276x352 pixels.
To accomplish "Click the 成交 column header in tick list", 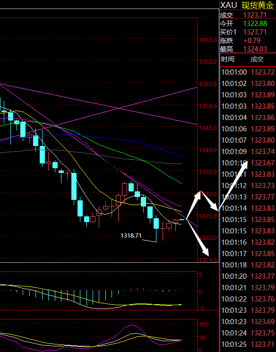I will tap(257, 59).
